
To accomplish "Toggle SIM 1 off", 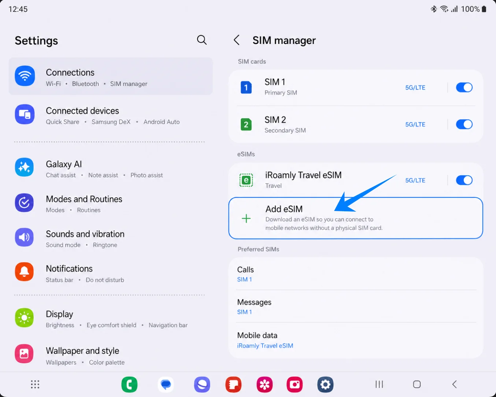I will [464, 87].
